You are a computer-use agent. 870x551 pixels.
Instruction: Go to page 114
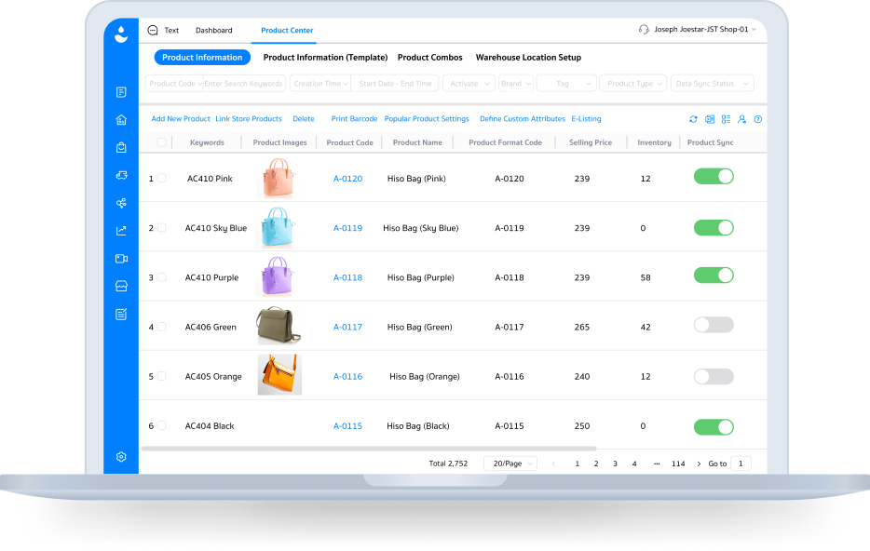pos(678,464)
